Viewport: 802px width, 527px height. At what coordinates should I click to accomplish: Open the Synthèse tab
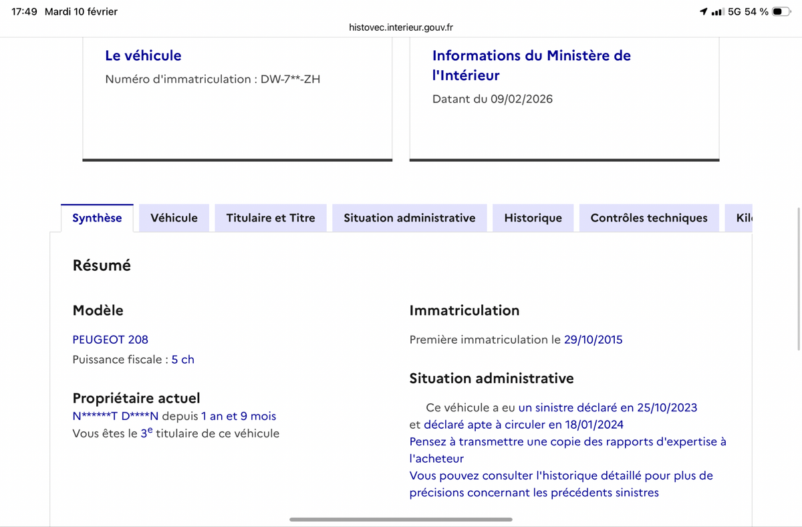pos(97,218)
